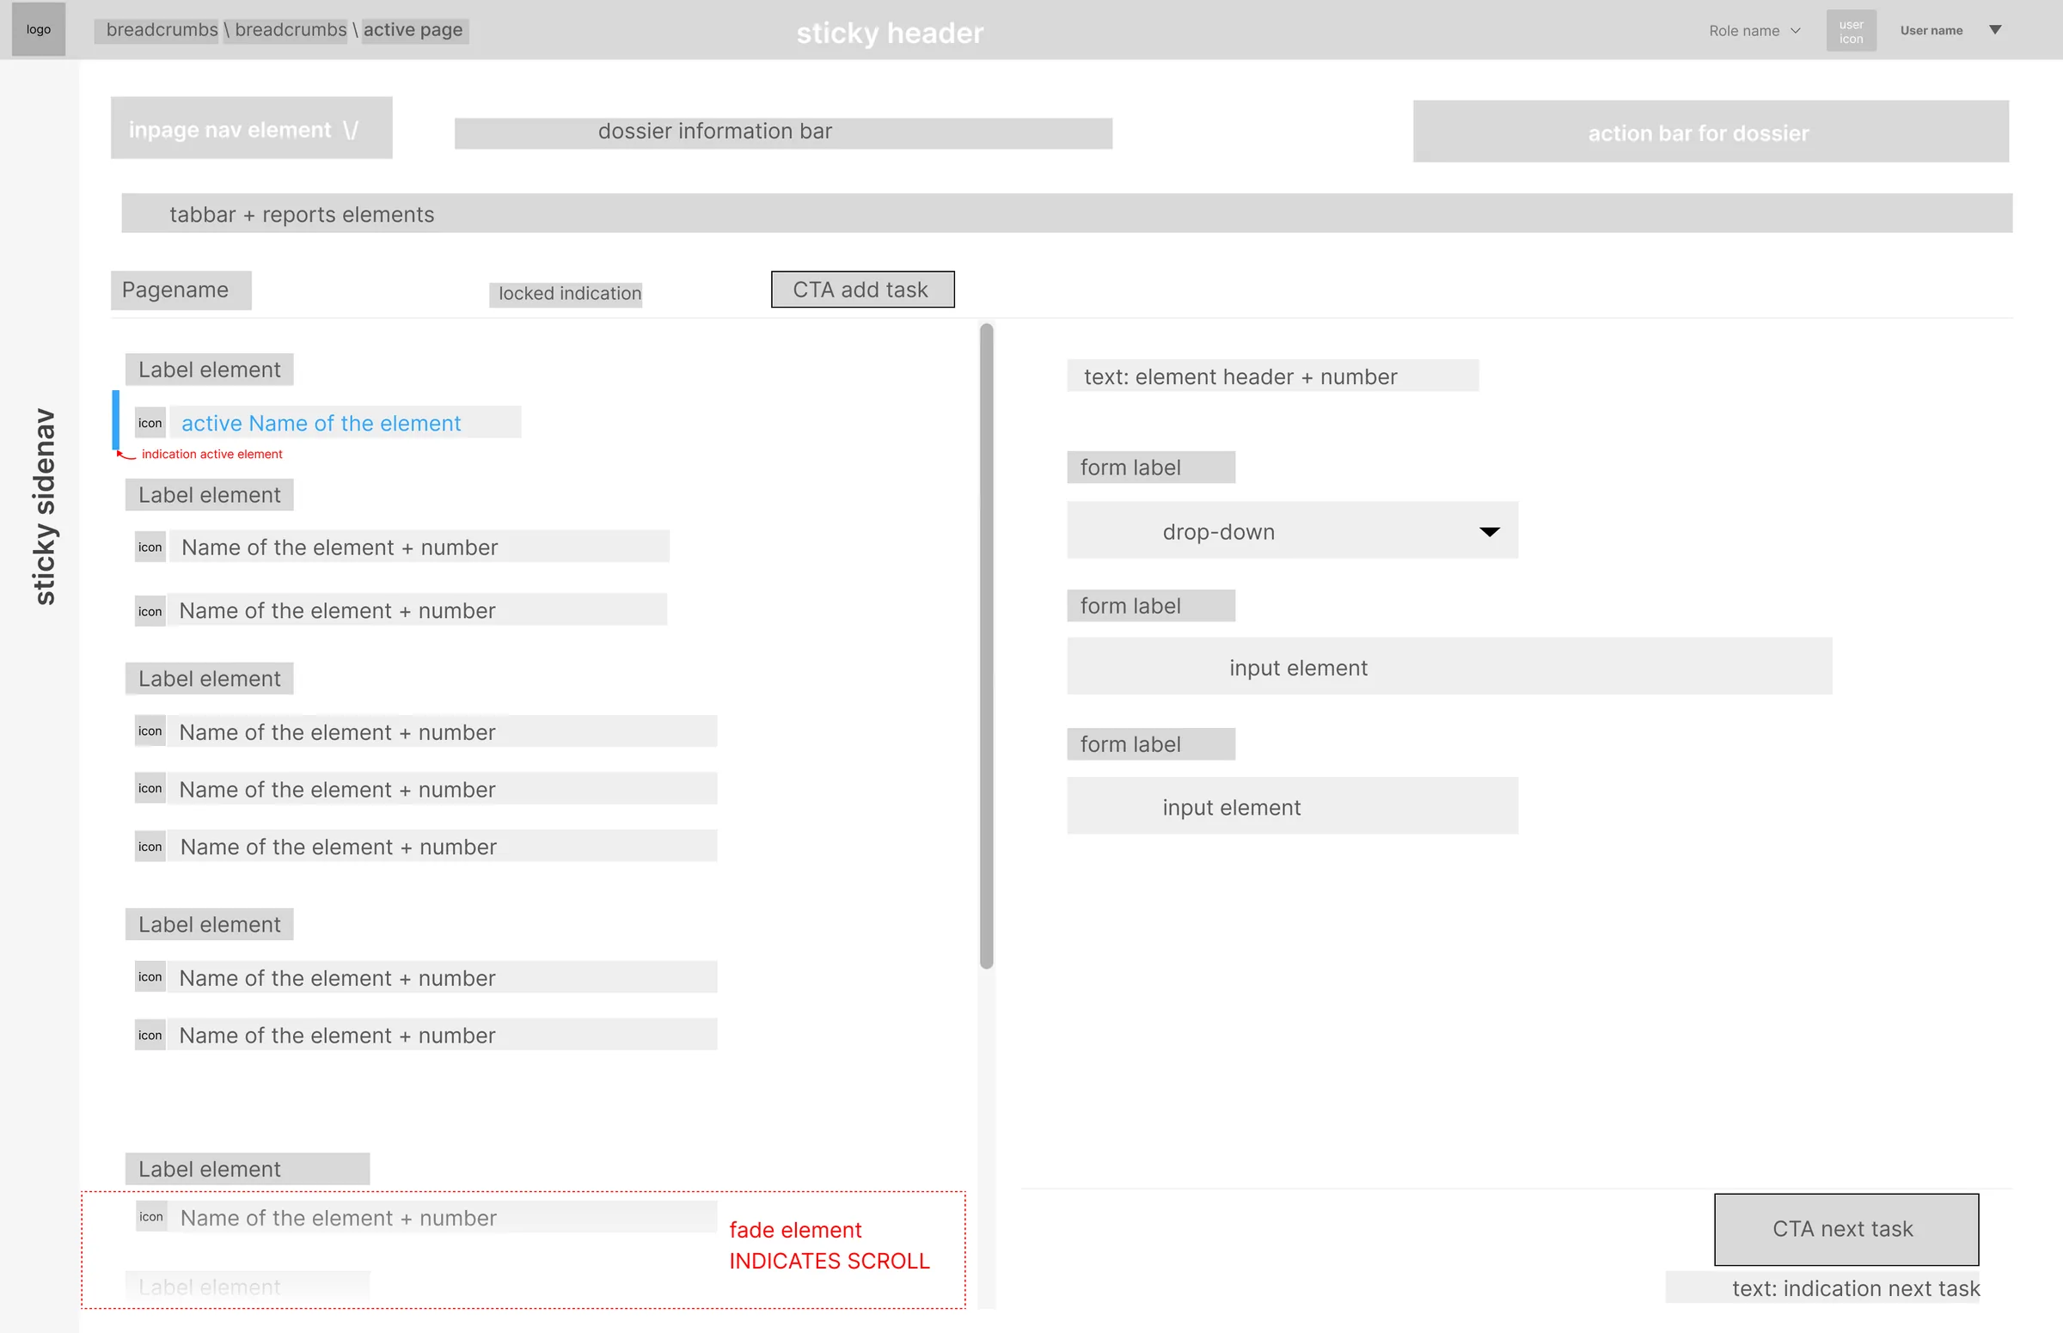Expand the Role name chevron
The height and width of the screenshot is (1333, 2063).
click(1796, 31)
